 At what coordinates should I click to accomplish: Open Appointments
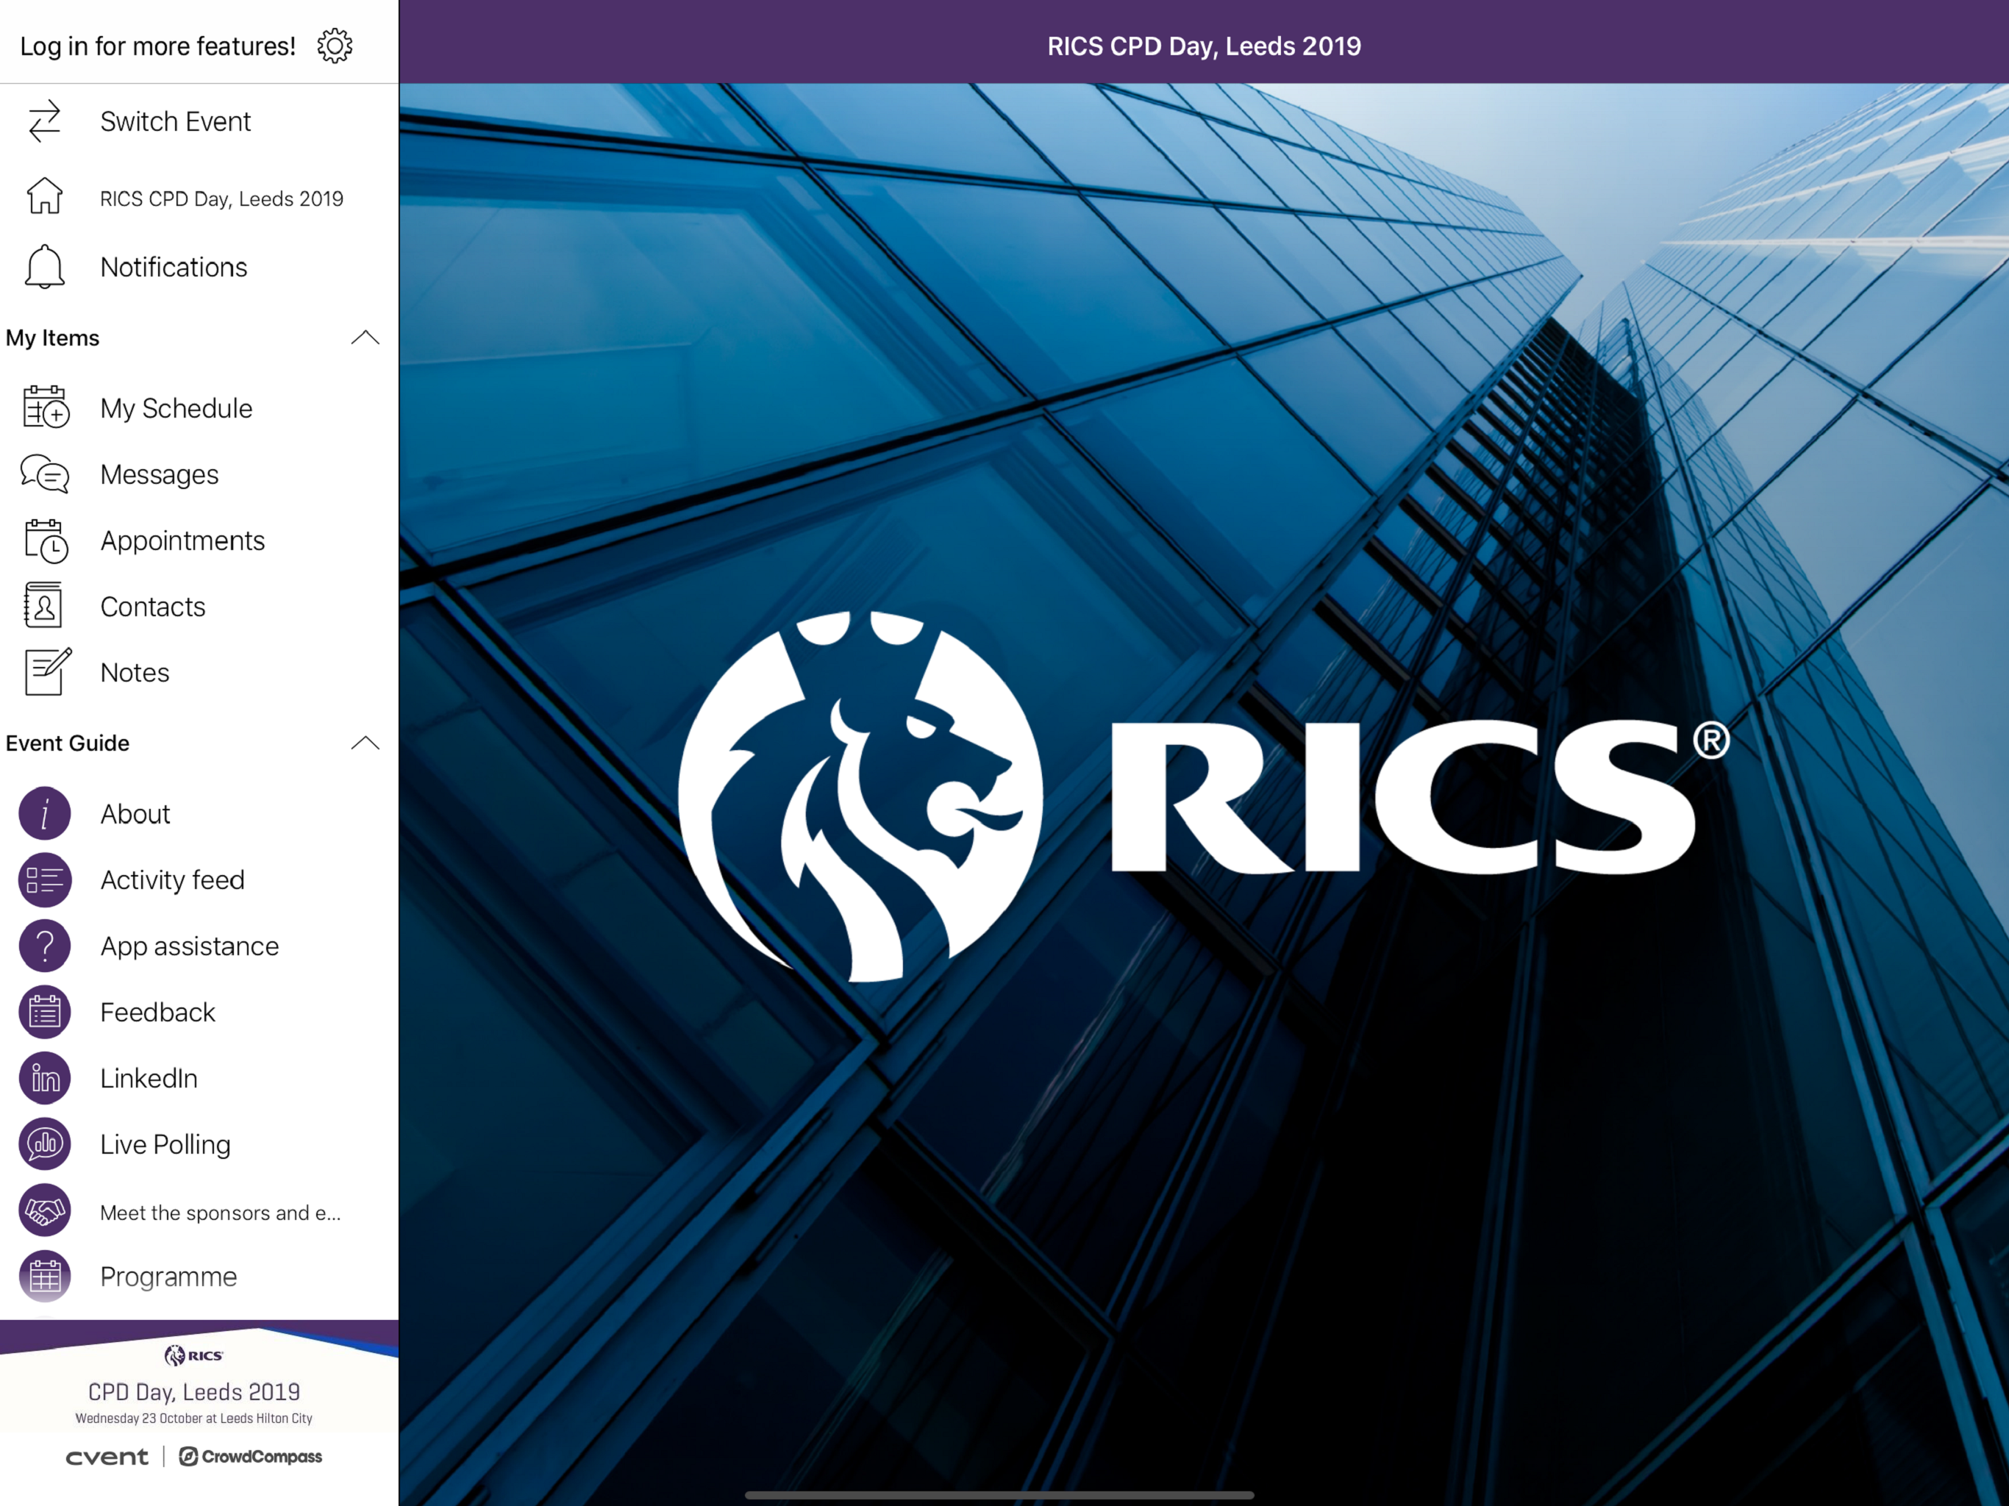(199, 540)
